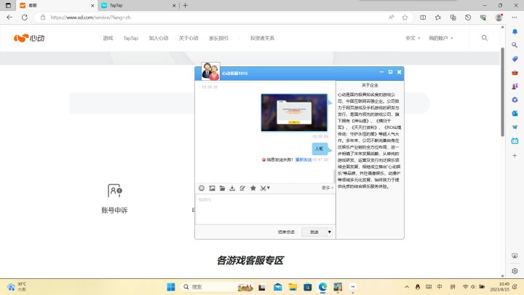
Task: Add this page to favorites star
Action: coord(405,17)
